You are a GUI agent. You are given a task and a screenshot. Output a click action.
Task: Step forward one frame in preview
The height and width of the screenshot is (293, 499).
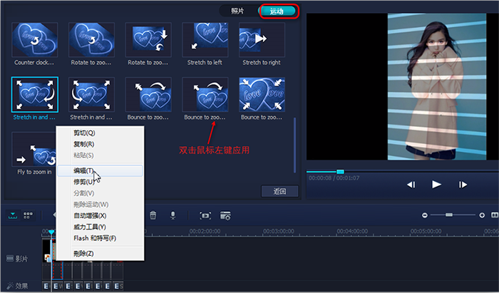[463, 185]
